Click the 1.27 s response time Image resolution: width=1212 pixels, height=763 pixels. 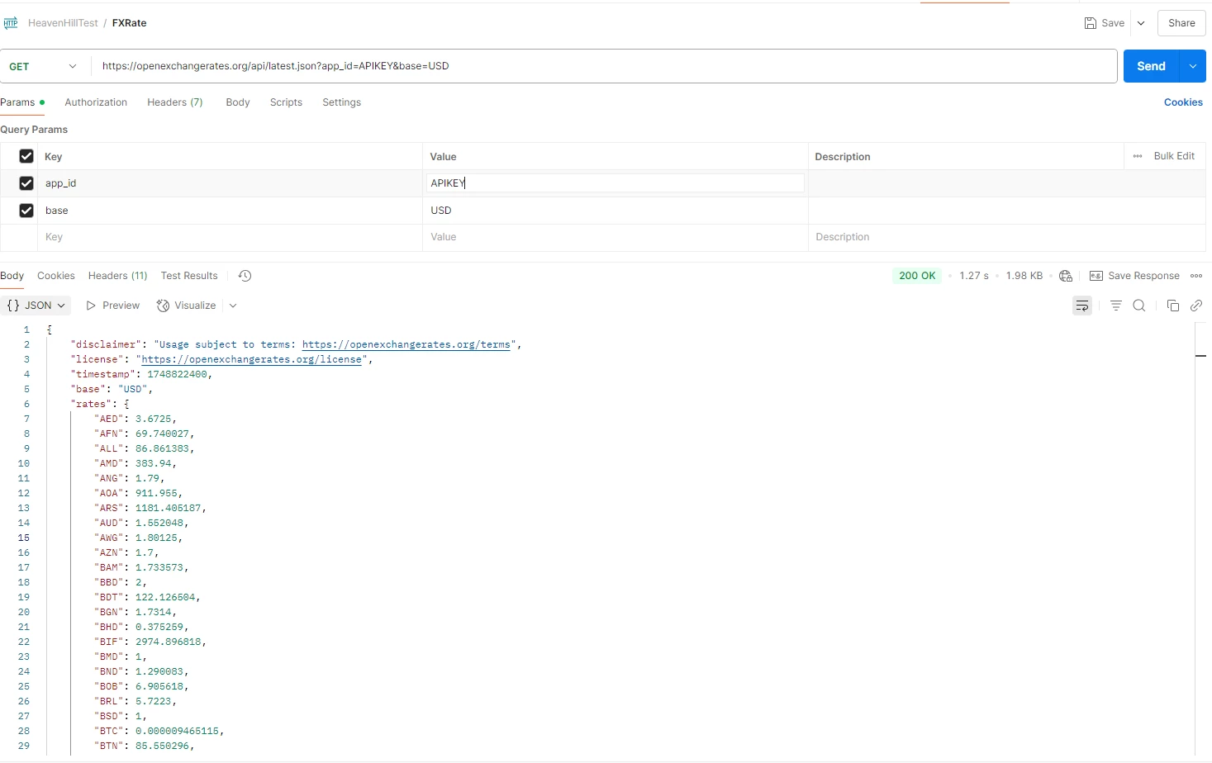point(974,276)
